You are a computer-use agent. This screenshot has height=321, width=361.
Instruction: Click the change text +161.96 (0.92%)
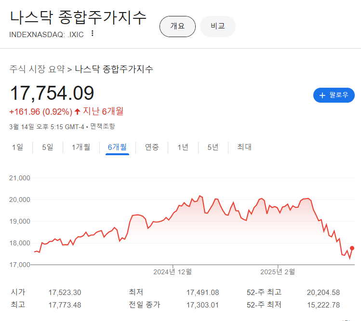(41, 112)
